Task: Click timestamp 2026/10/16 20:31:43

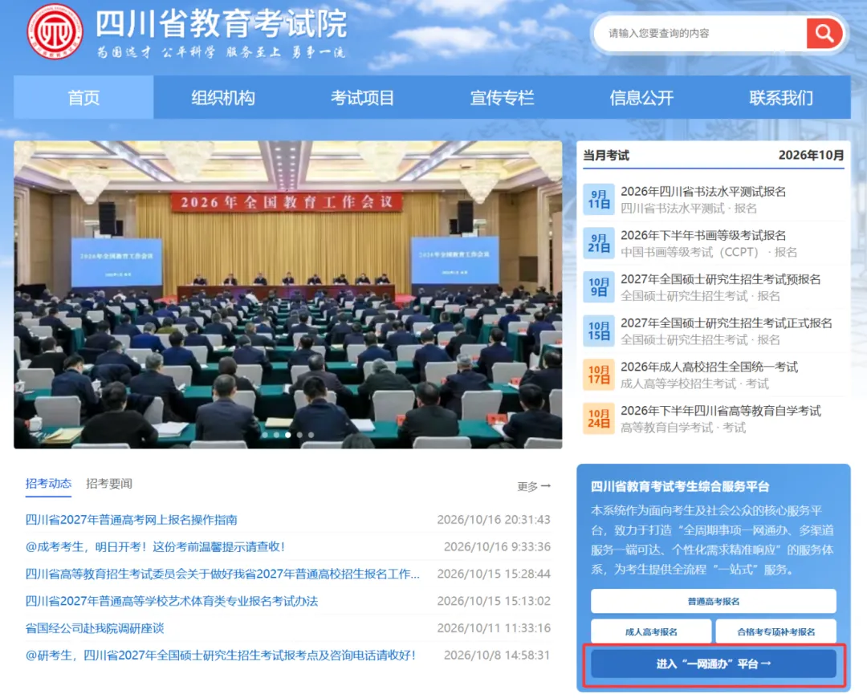Action: pos(494,520)
